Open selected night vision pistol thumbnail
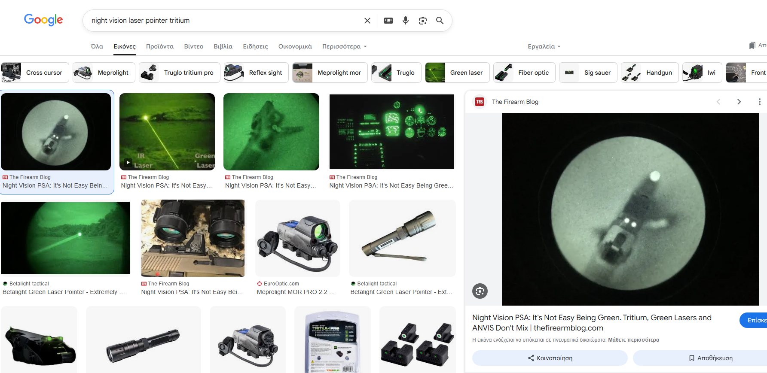 pos(56,132)
